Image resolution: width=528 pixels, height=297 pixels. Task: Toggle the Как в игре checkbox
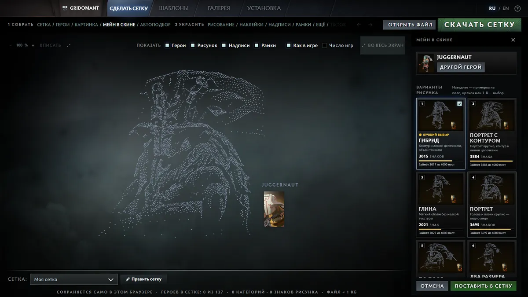(x=289, y=45)
